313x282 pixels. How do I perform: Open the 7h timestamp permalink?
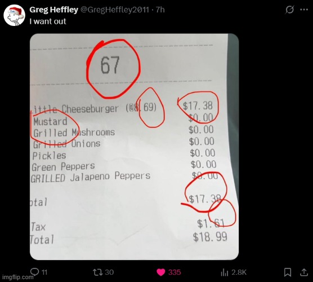tap(160, 10)
